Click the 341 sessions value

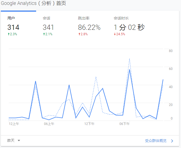(x=48, y=27)
